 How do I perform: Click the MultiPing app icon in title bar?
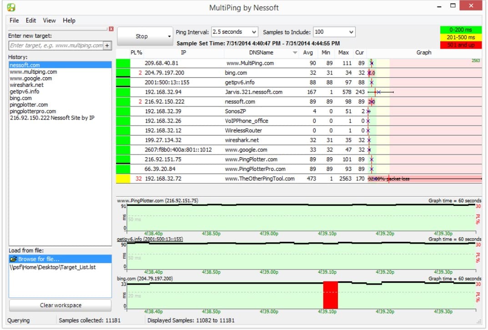click(11, 7)
